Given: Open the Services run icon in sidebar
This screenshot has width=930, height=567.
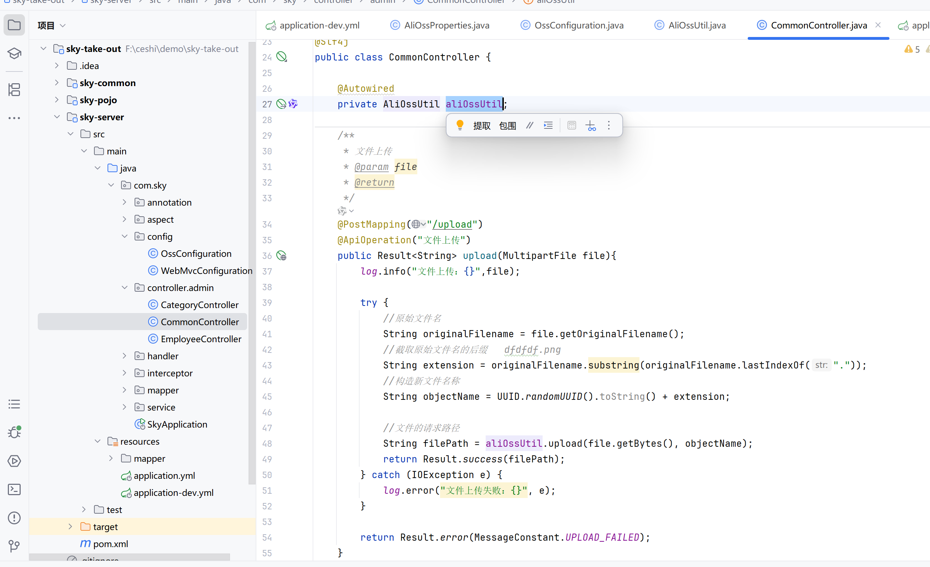Looking at the screenshot, I should point(14,461).
